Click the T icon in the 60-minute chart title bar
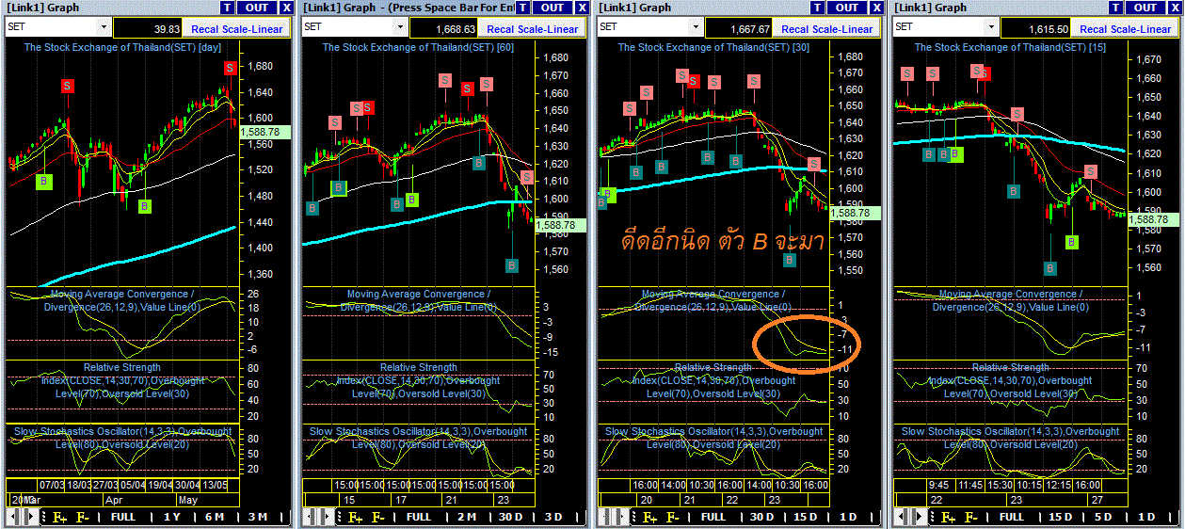Viewport: 1185px width, 529px height. [x=521, y=8]
